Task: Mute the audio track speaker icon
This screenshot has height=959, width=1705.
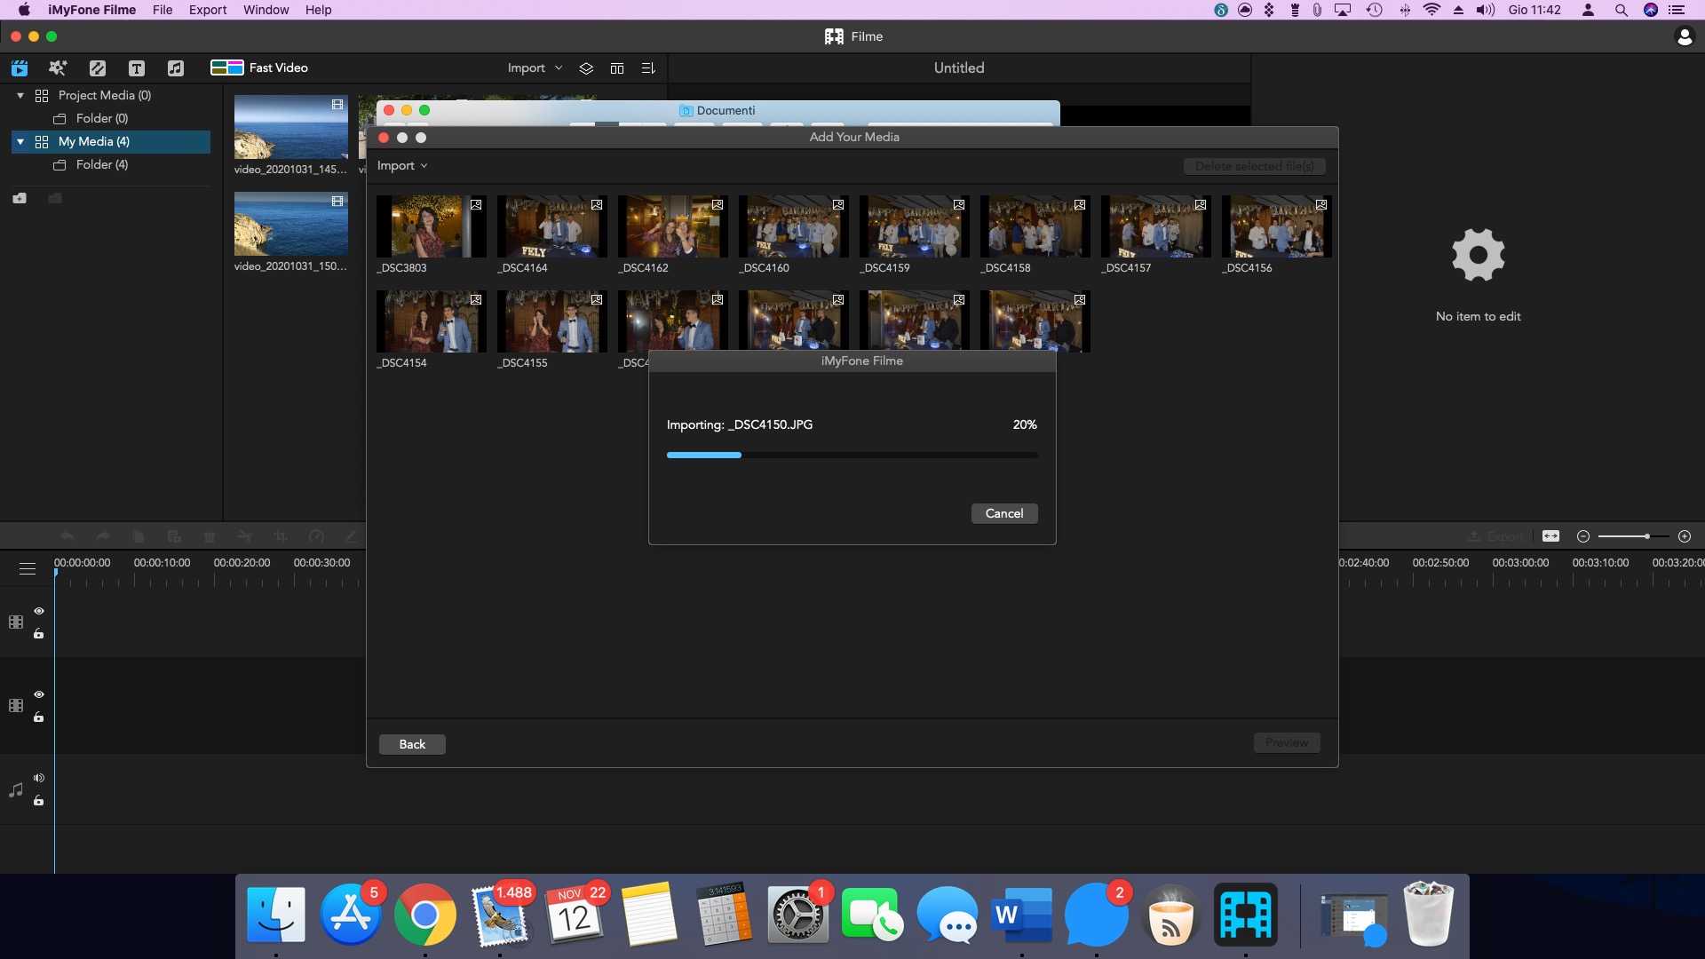Action: [x=38, y=778]
